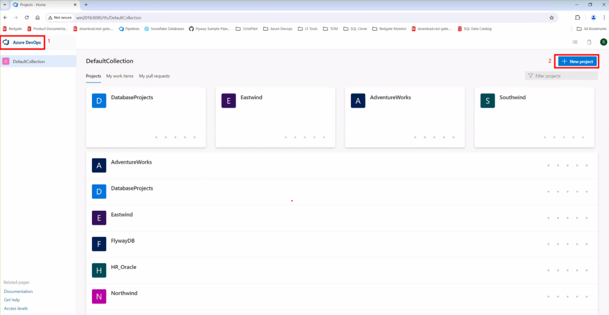
Task: Switch to the My pull requests tab
Action: pyautogui.click(x=154, y=76)
